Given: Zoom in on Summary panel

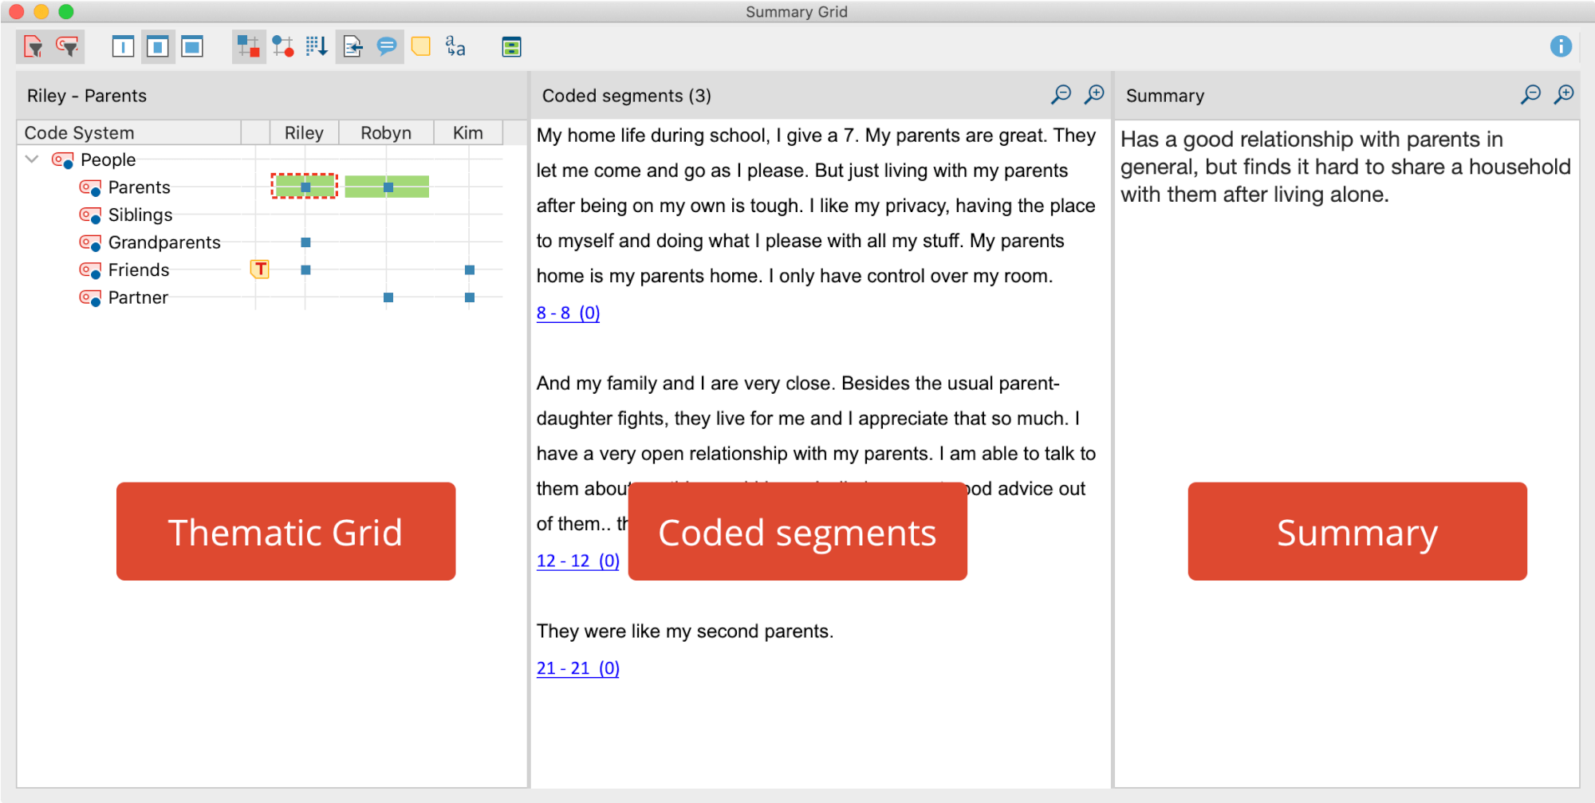Looking at the screenshot, I should [x=1564, y=95].
